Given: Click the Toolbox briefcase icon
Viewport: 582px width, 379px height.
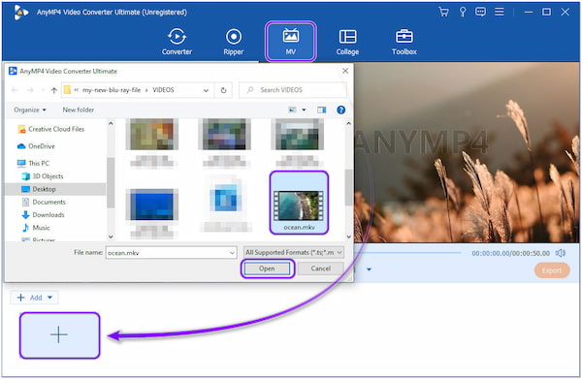Looking at the screenshot, I should pyautogui.click(x=404, y=36).
